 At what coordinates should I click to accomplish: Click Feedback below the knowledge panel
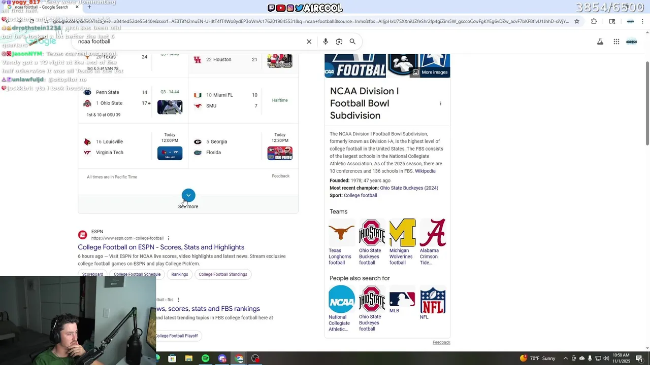point(441,342)
